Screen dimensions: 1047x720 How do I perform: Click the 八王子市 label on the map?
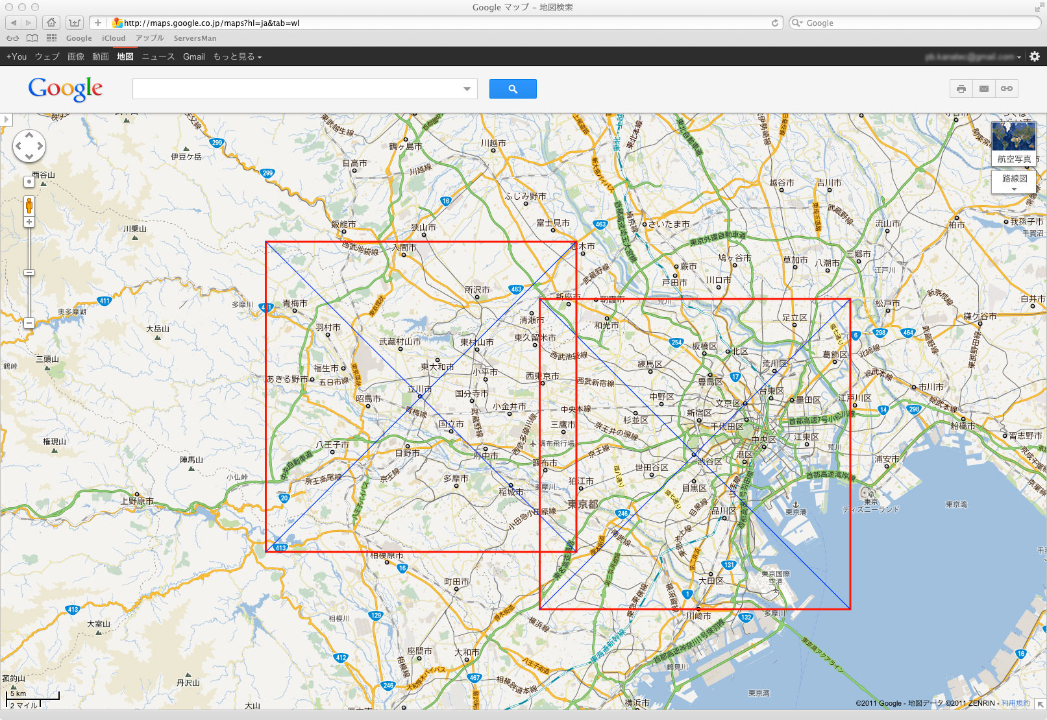[x=332, y=444]
